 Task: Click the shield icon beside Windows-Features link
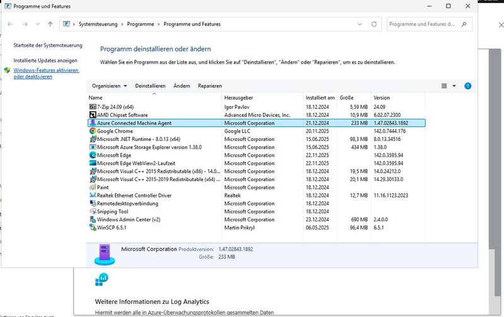[7, 70]
